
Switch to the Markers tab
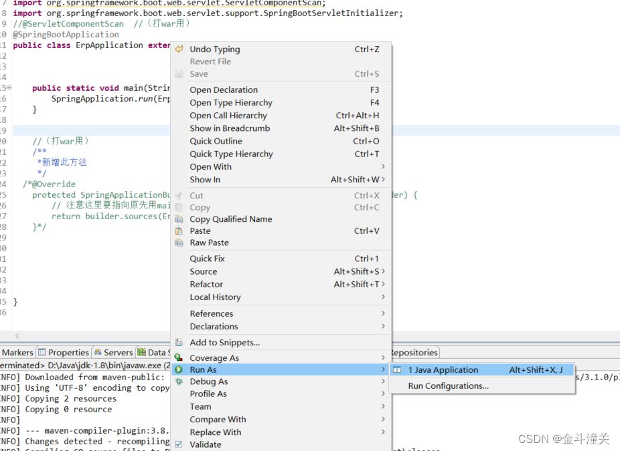coord(17,352)
